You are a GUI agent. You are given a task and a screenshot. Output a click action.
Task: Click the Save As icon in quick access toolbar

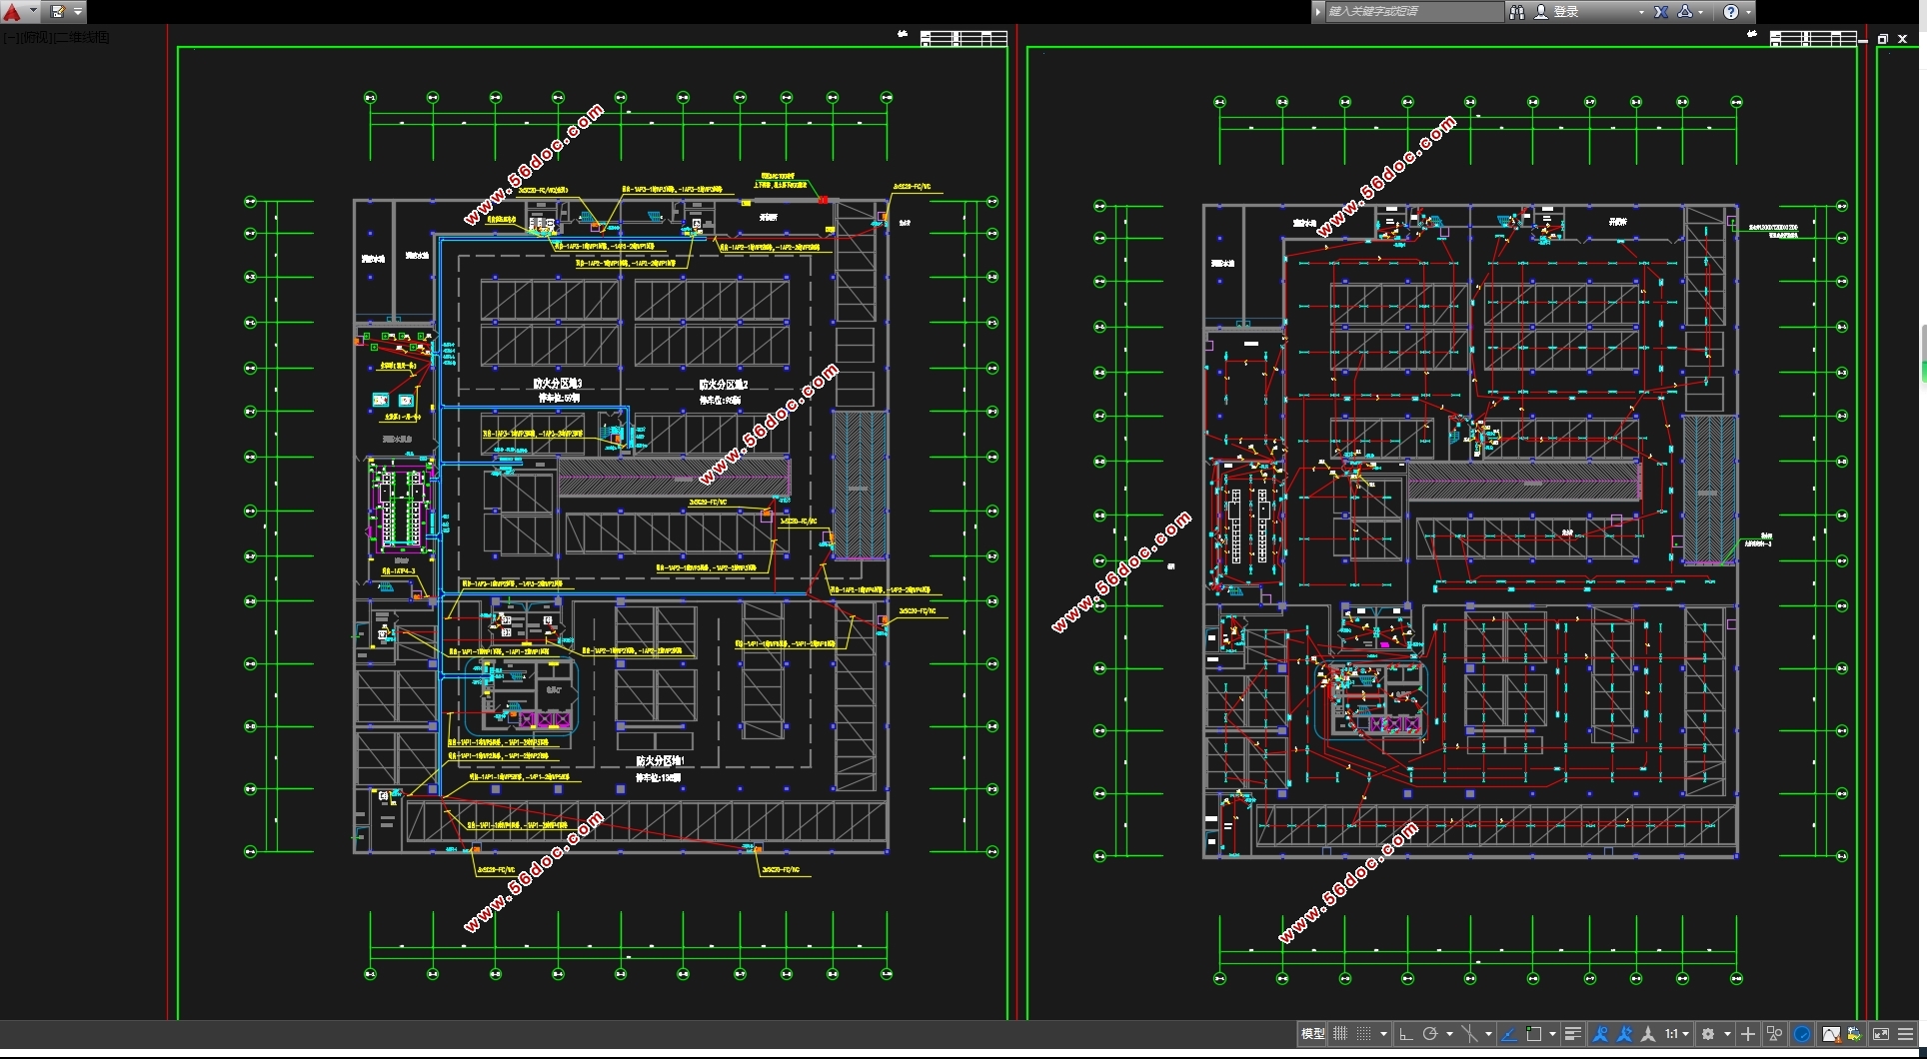tap(58, 12)
